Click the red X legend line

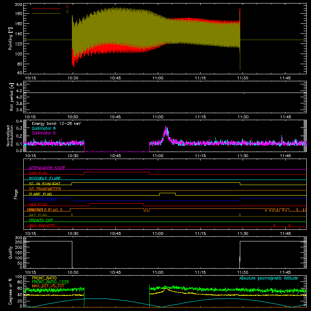tap(46, 8)
